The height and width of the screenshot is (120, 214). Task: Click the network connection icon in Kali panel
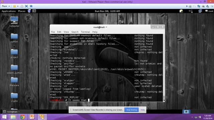(200, 11)
